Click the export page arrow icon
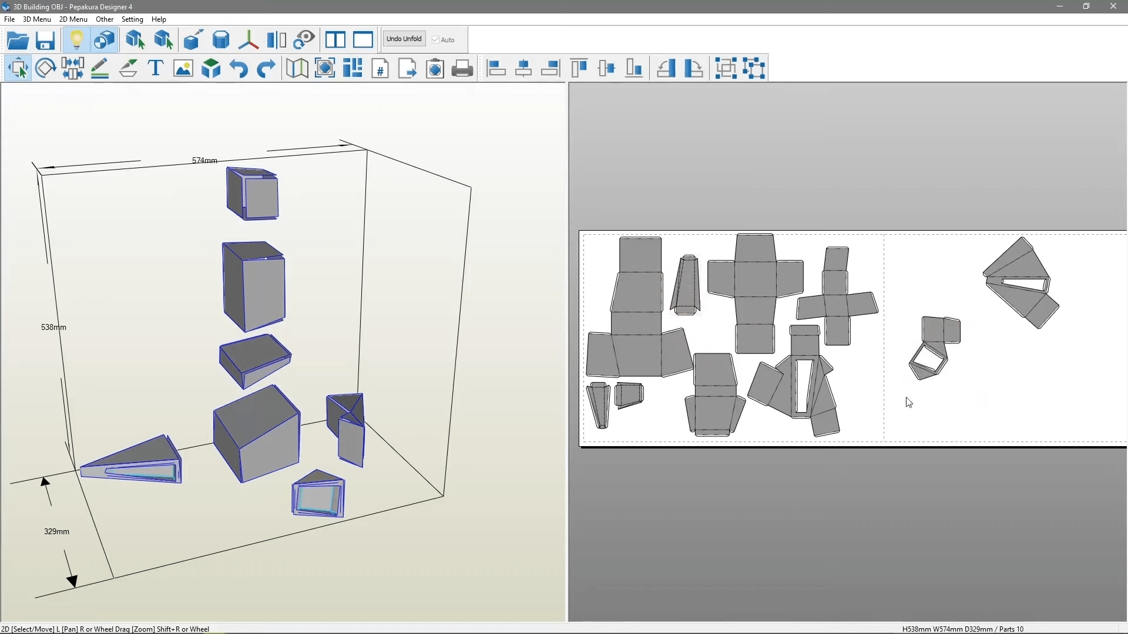The image size is (1128, 634). [408, 68]
